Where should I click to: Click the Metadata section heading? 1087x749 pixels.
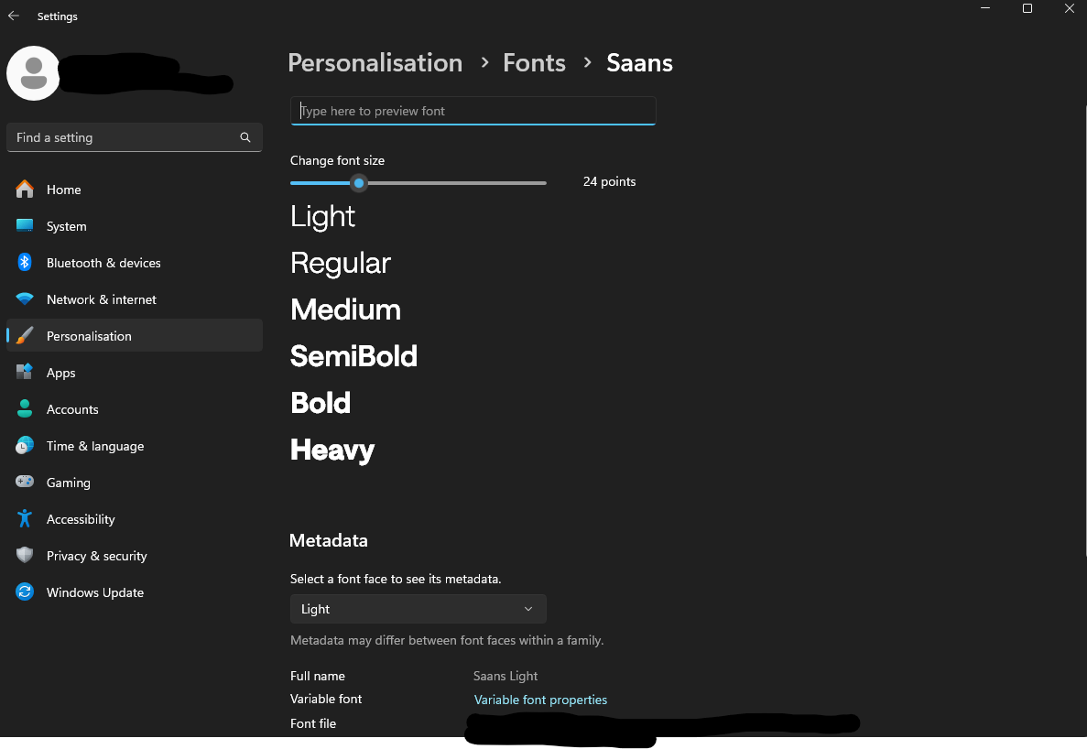point(329,540)
